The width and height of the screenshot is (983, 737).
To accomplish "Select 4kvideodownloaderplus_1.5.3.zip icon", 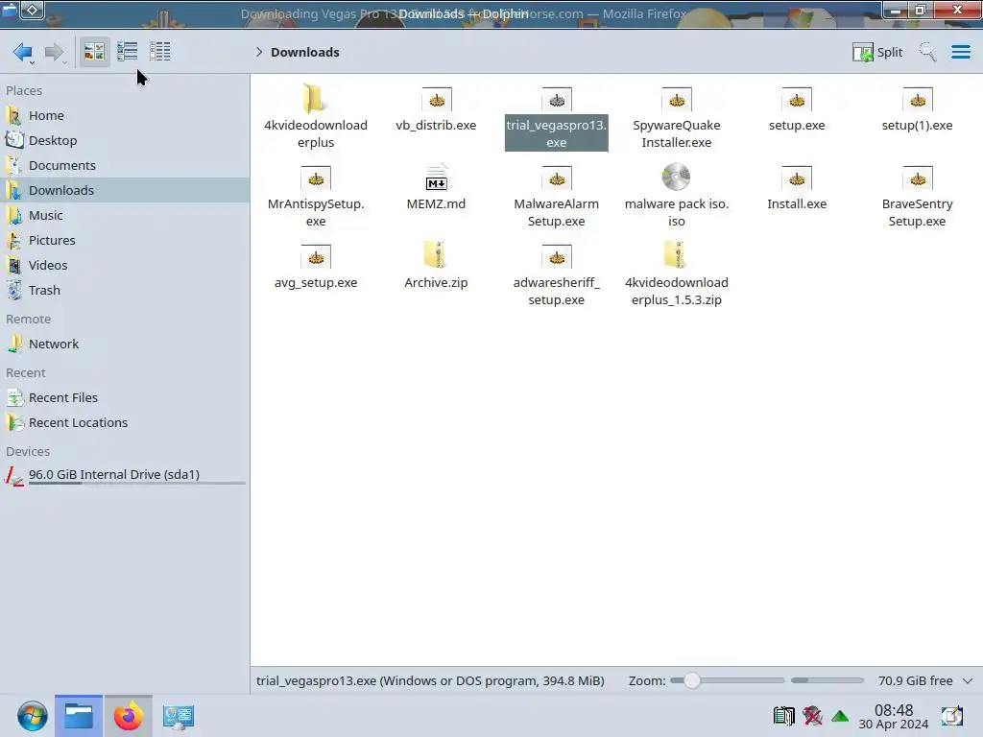I will point(677,255).
